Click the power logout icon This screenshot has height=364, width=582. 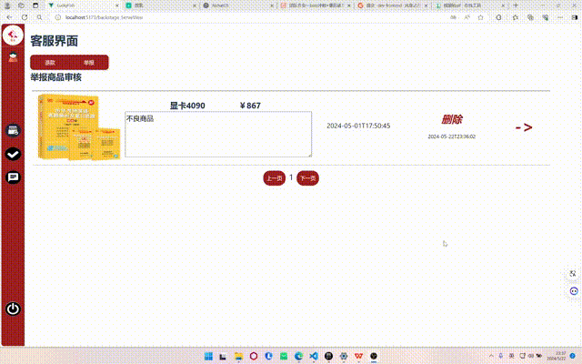(13, 308)
